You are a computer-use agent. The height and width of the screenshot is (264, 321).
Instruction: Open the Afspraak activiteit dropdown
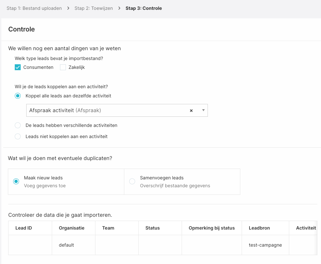[117, 111]
